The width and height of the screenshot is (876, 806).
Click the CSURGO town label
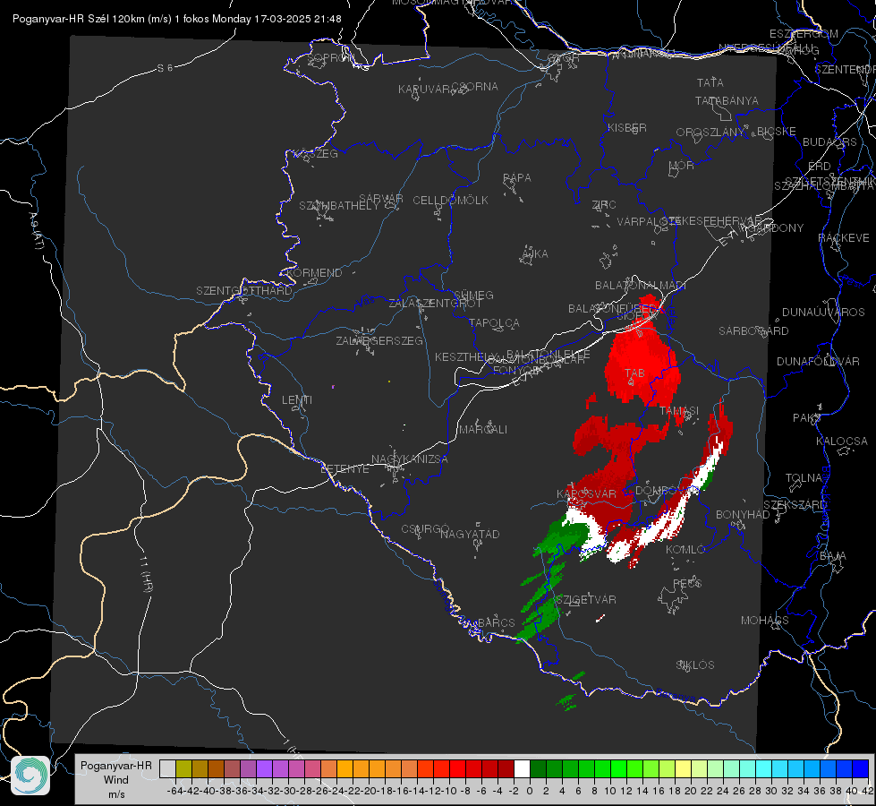[425, 529]
